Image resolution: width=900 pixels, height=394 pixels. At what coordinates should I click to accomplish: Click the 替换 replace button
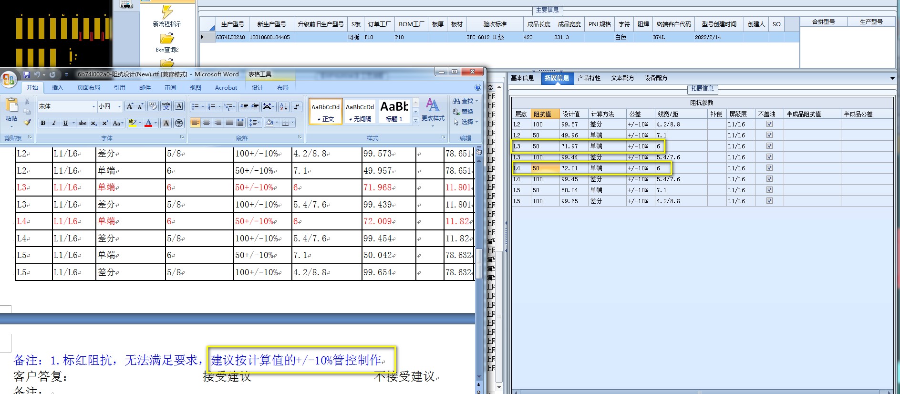coord(463,112)
